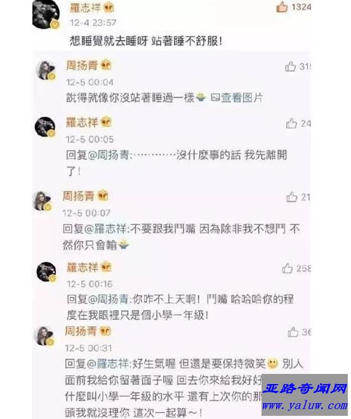Like 周扬青's 12-5 00:07 reply

click(x=292, y=197)
